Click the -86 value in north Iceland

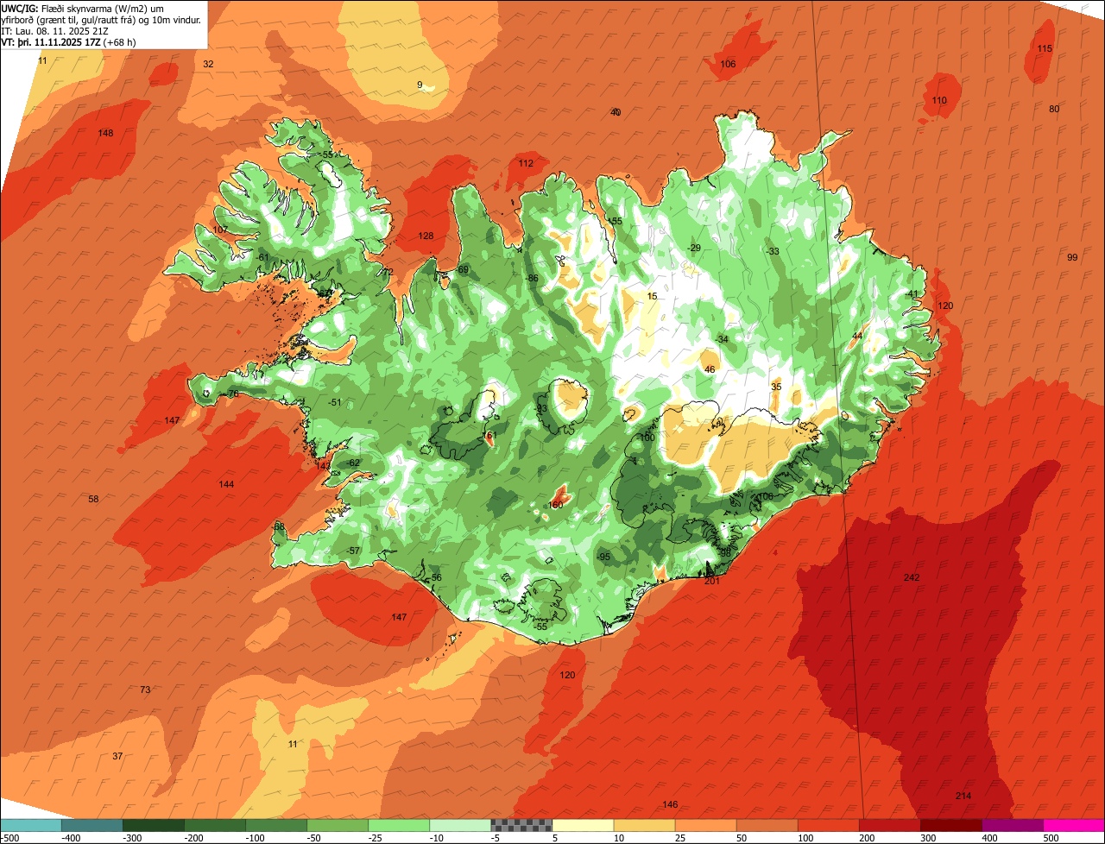(x=532, y=278)
